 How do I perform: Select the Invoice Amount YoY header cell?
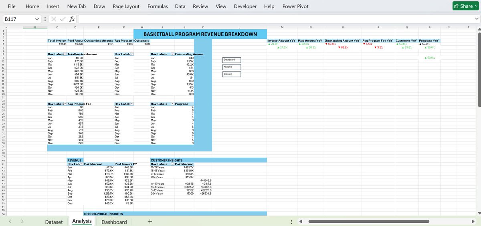(x=282, y=41)
